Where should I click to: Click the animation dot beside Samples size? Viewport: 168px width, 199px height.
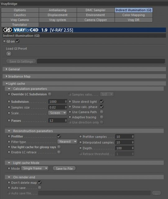click(x=9, y=107)
